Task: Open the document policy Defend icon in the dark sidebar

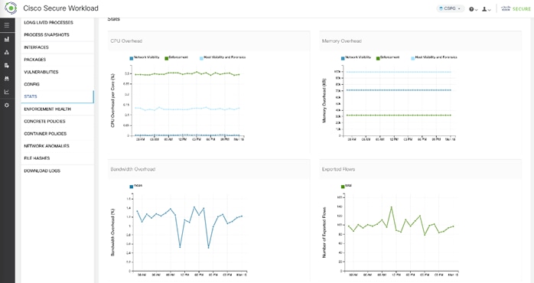Action: [x=7, y=65]
